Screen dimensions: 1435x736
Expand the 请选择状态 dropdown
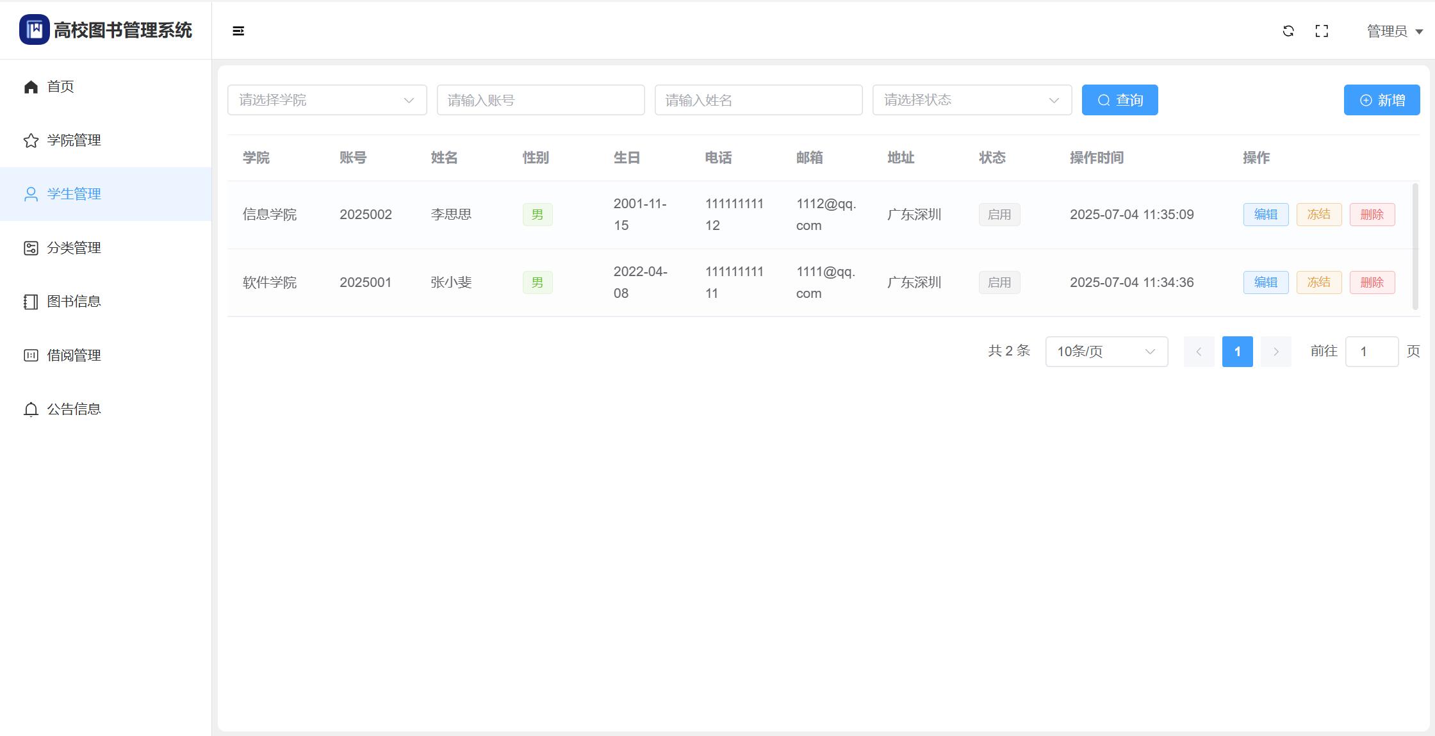click(971, 100)
